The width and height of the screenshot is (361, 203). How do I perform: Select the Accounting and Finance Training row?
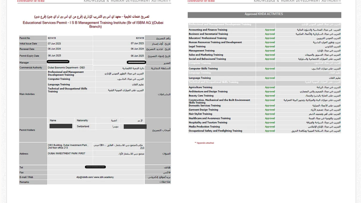pyautogui.click(x=208, y=30)
